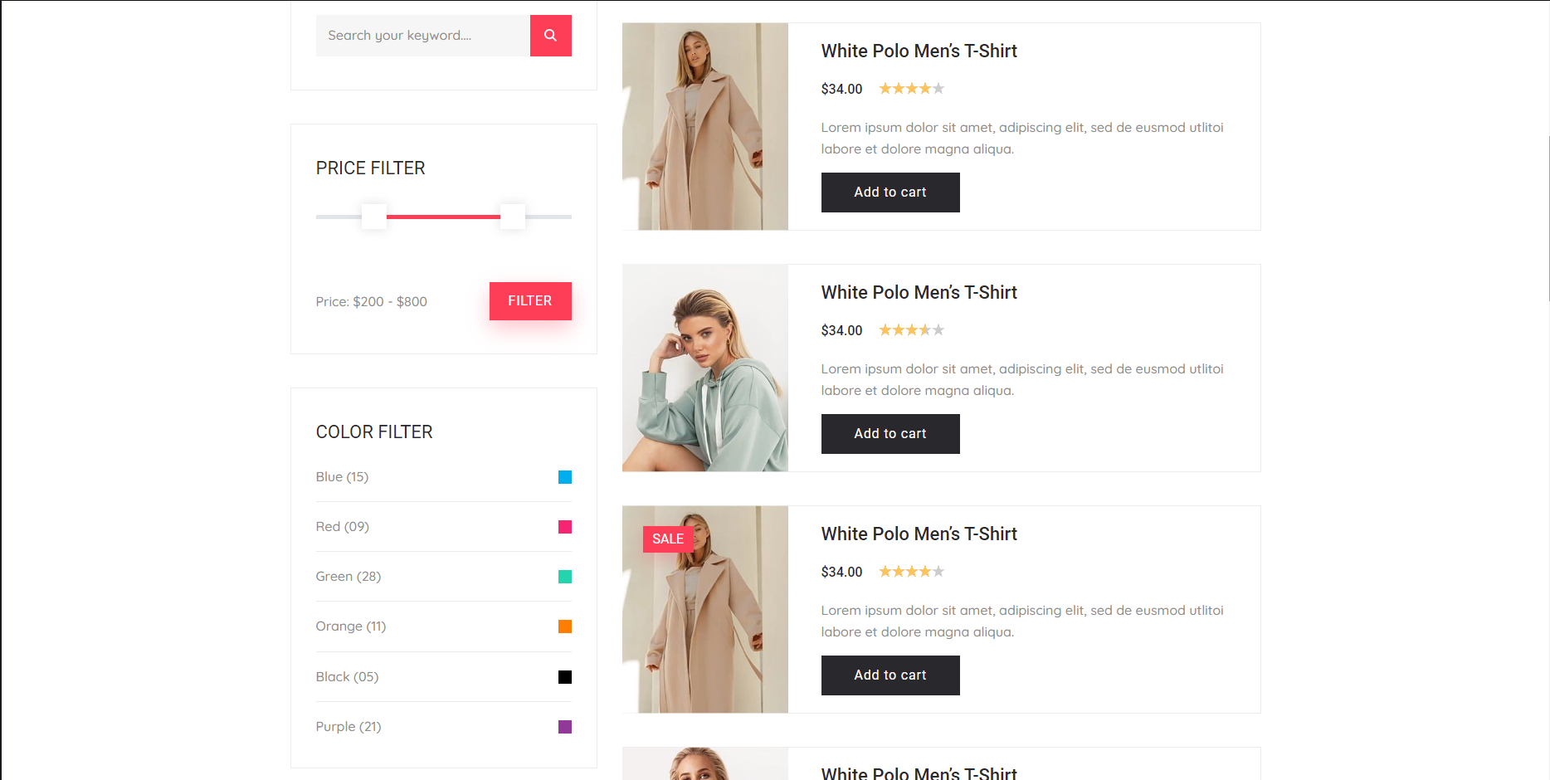The height and width of the screenshot is (780, 1550).
Task: Click the first product's $34.00 price
Action: [841, 89]
